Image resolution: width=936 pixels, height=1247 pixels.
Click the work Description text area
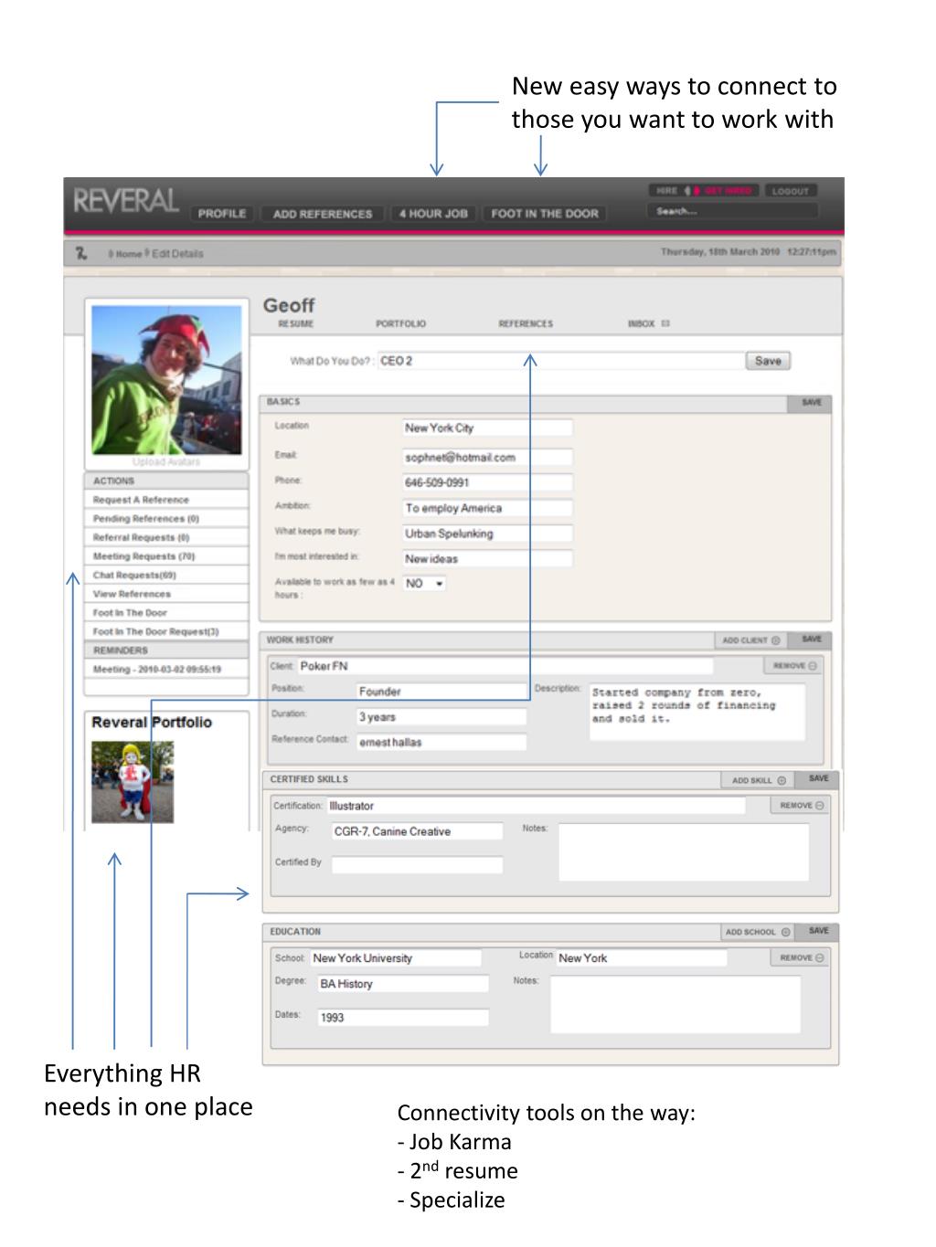click(x=697, y=712)
